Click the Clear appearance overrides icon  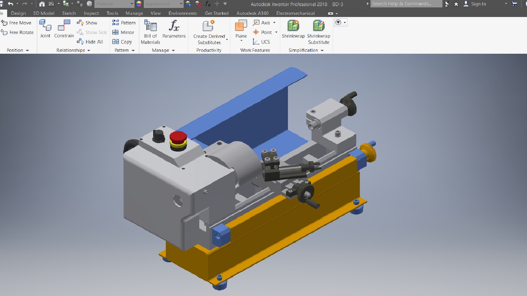click(198, 4)
